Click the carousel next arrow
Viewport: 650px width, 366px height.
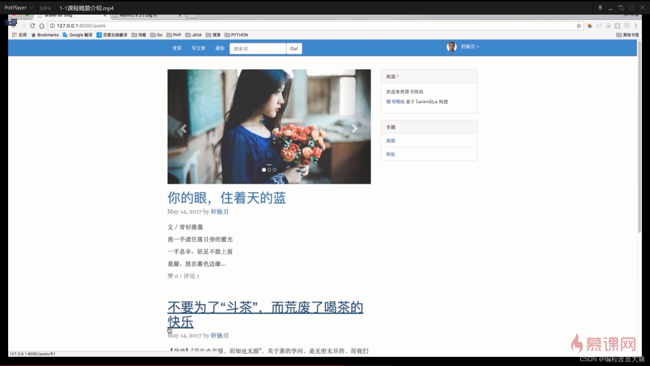click(x=354, y=128)
